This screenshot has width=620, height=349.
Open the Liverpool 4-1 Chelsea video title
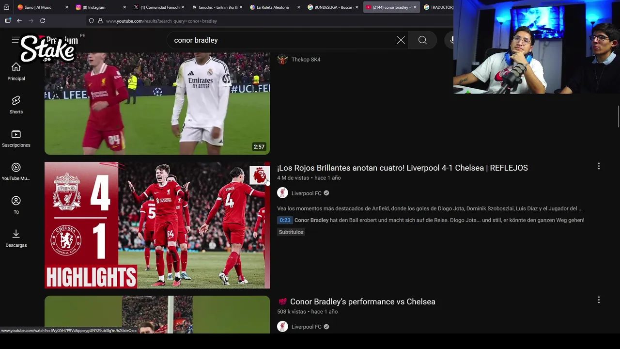(x=402, y=168)
